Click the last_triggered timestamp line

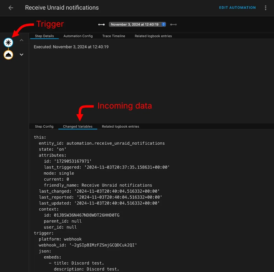coord(107,167)
